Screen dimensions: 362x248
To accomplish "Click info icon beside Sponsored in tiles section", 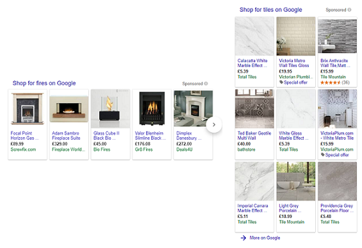I will point(349,10).
